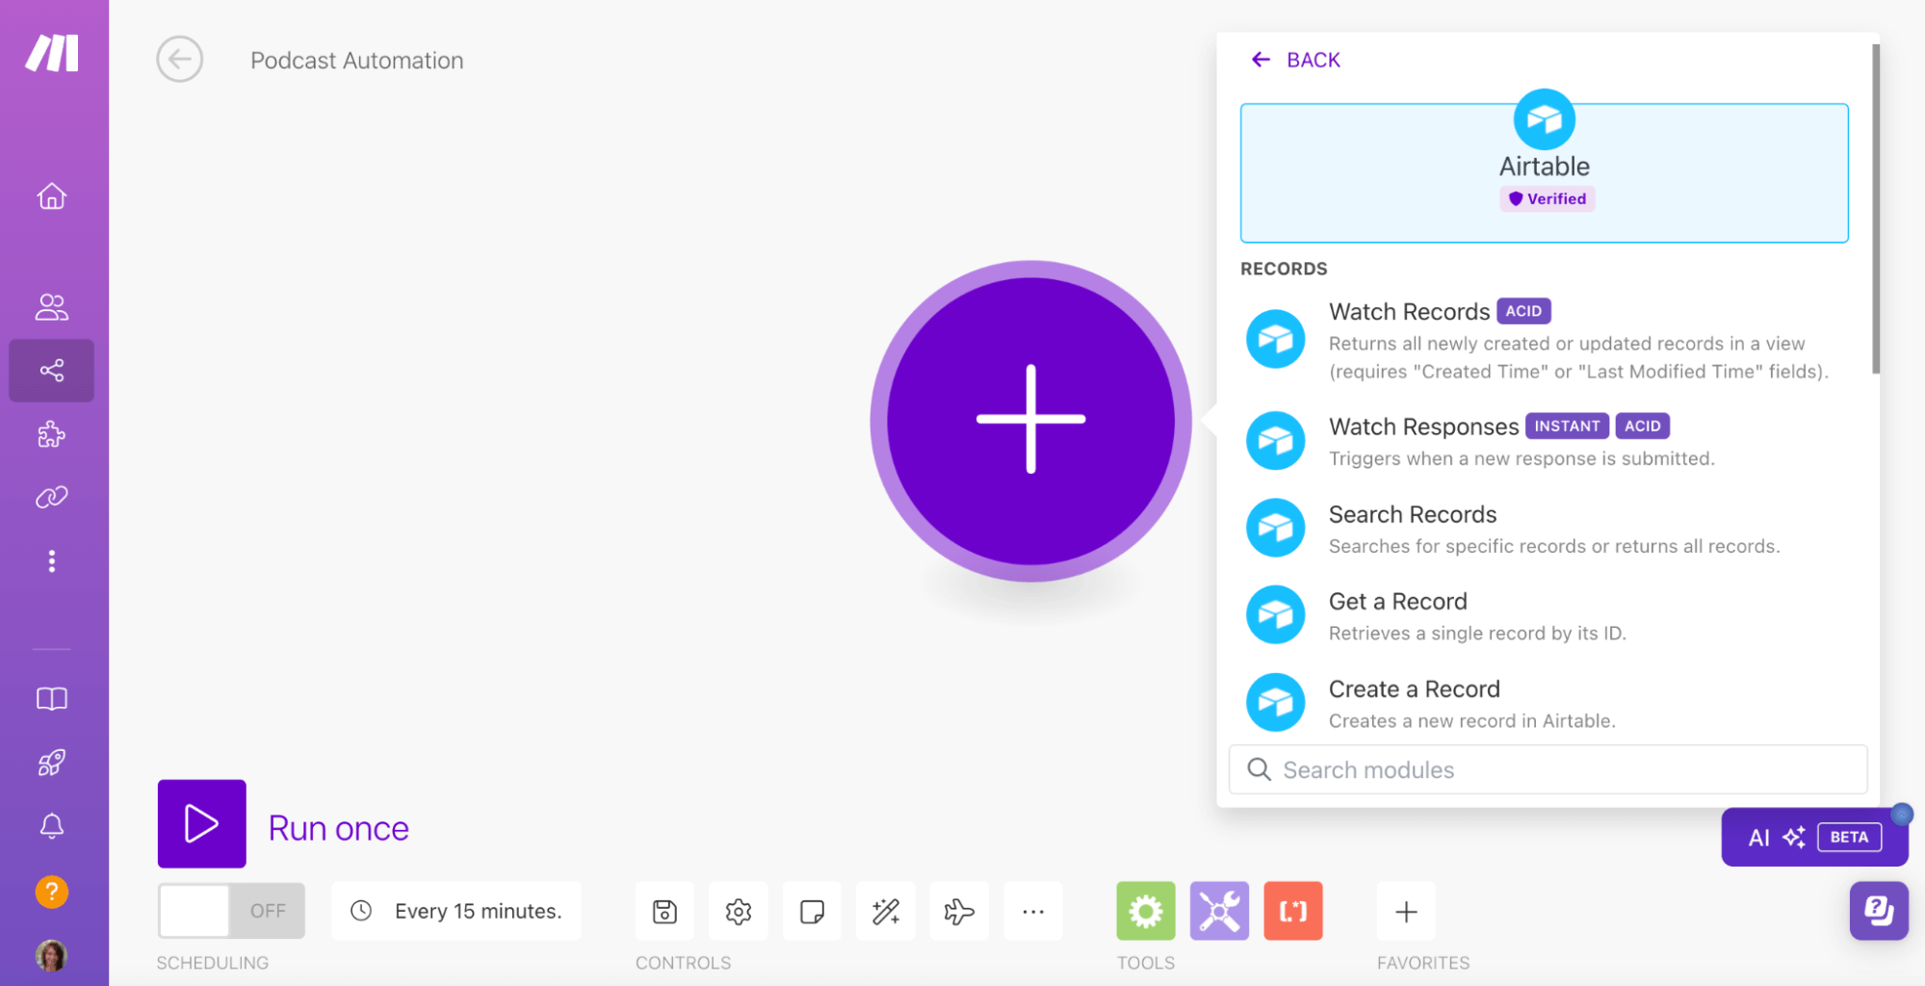Screen dimensions: 1925x986
Task: Click BACK in the module panel
Action: pyautogui.click(x=1295, y=60)
